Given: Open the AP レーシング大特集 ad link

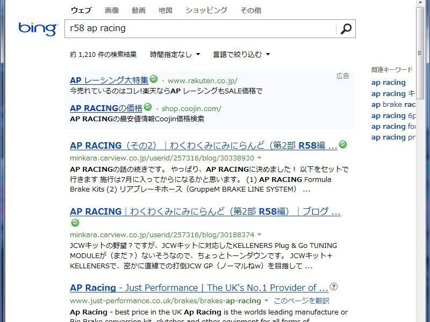Looking at the screenshot, I should pyautogui.click(x=109, y=80).
